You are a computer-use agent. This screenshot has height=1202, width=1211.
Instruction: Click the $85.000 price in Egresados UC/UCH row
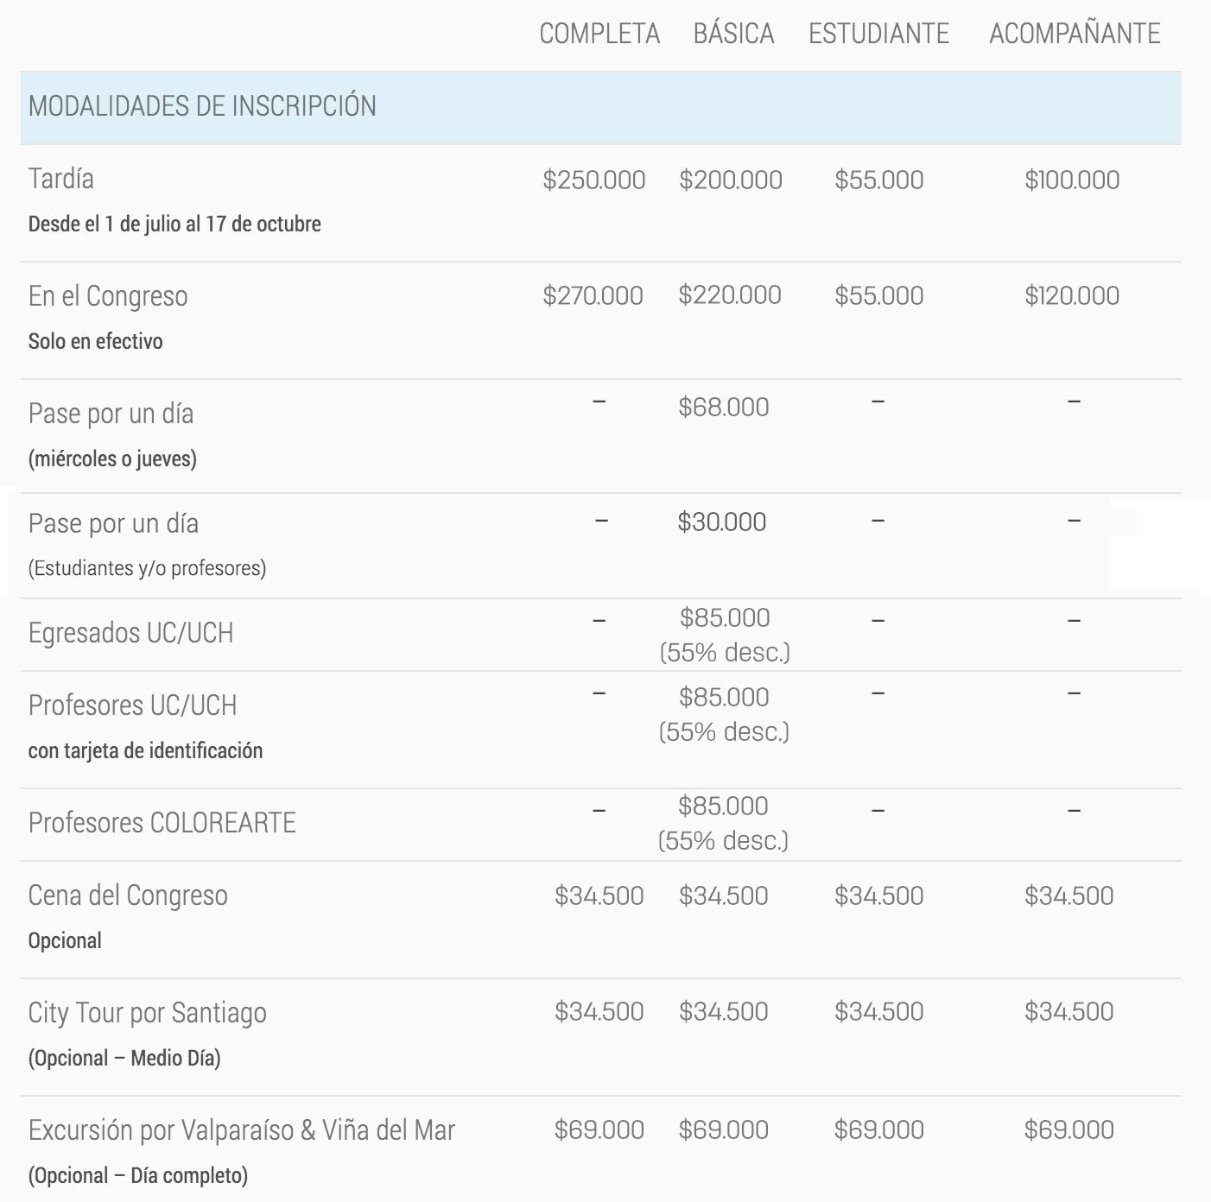click(725, 617)
